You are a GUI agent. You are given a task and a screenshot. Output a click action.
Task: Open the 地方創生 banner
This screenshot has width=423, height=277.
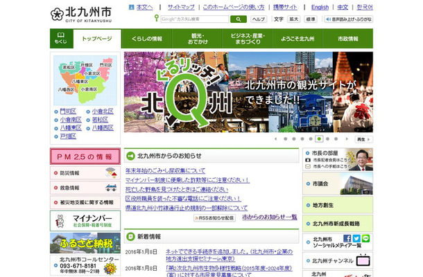pos(338,205)
